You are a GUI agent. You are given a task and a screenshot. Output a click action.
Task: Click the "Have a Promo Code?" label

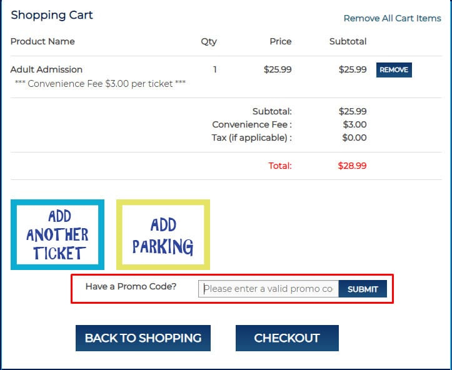131,287
